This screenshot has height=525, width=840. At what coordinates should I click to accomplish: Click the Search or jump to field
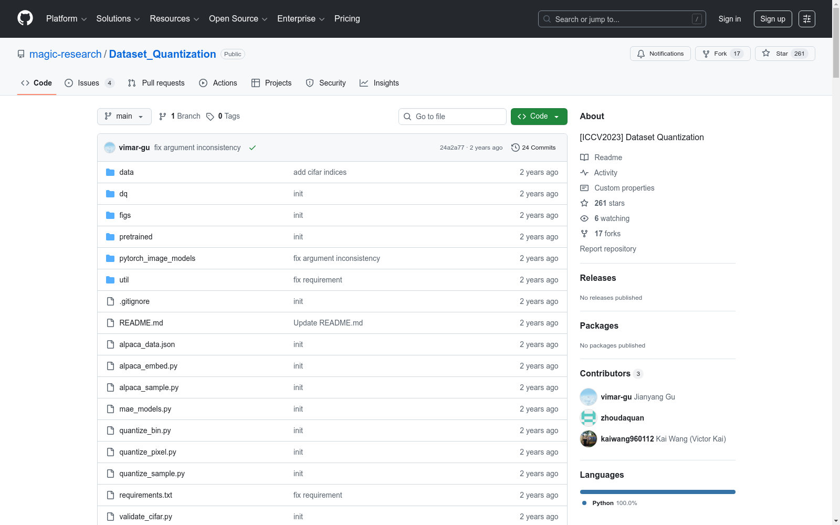[622, 19]
